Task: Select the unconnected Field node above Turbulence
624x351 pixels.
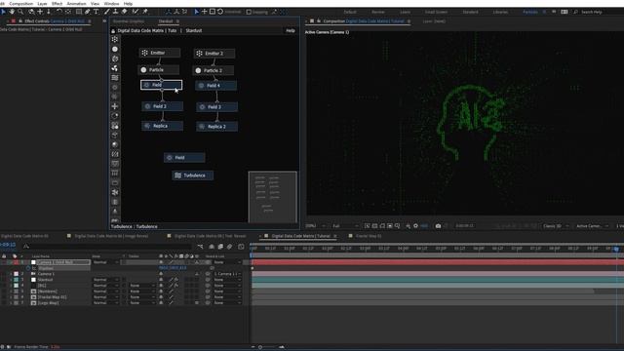Action: (x=184, y=158)
